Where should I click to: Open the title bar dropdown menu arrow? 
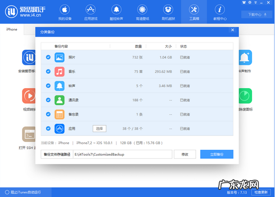point(256,3)
